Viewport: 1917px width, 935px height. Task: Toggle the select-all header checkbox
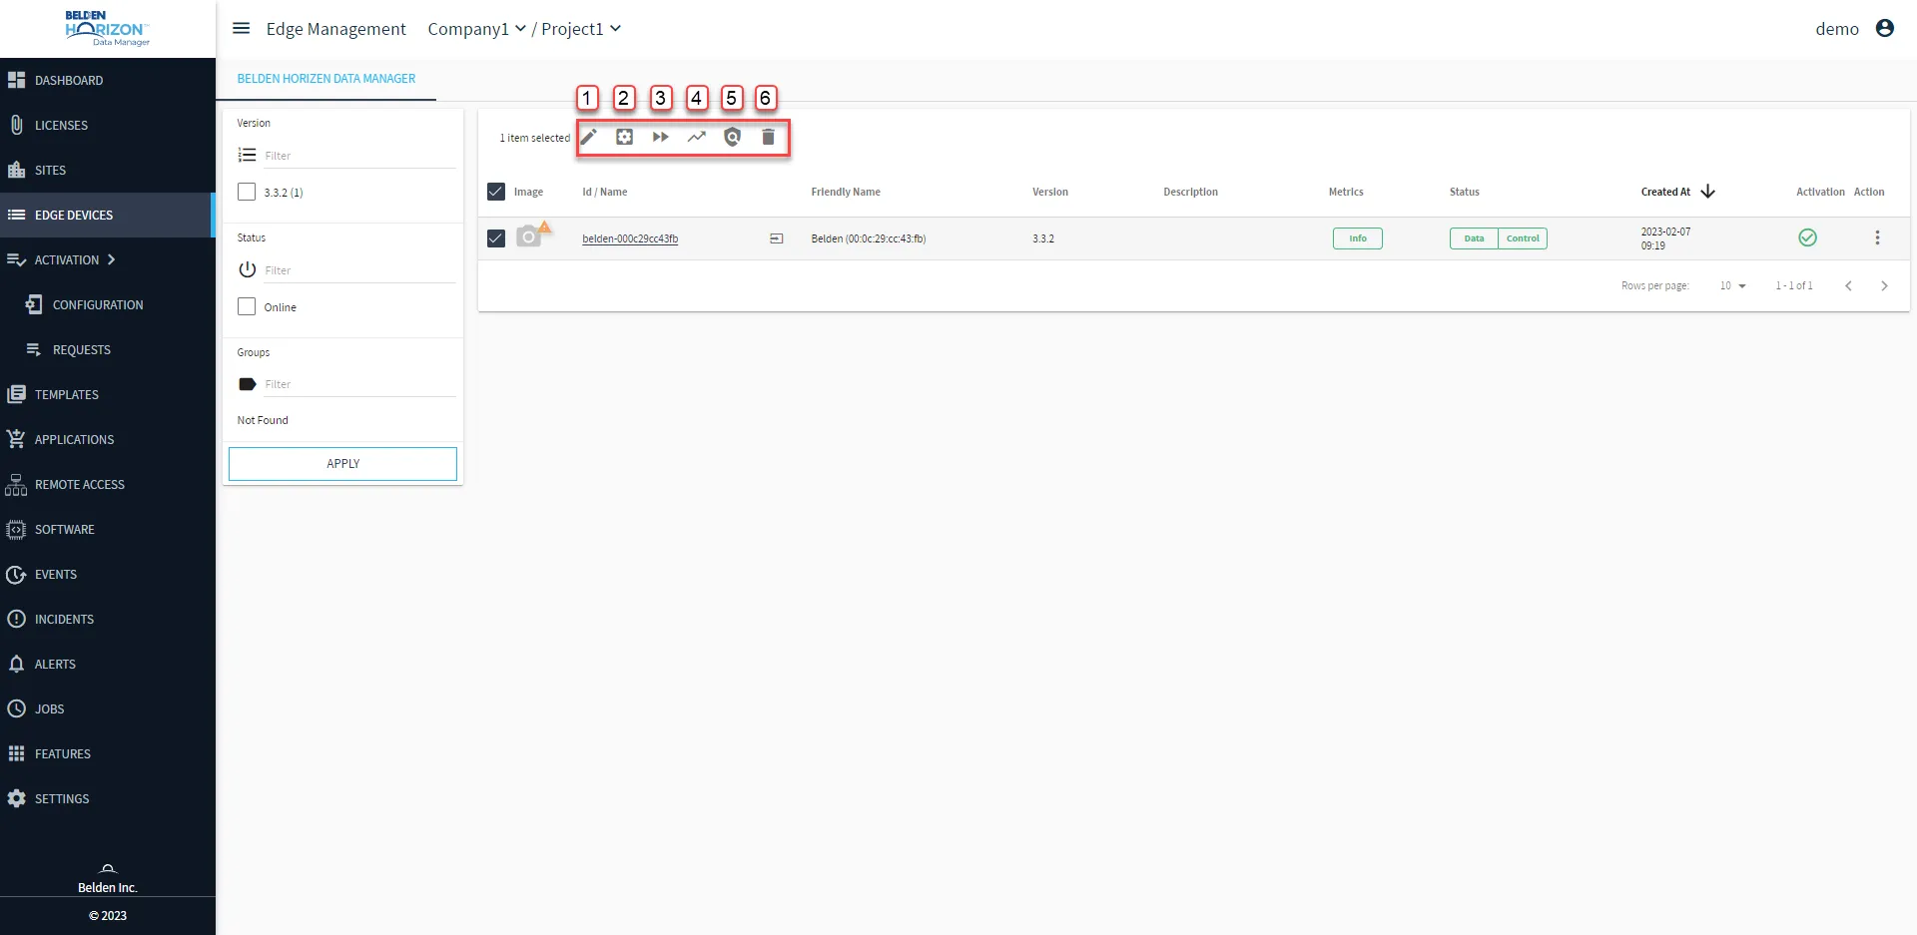(496, 192)
